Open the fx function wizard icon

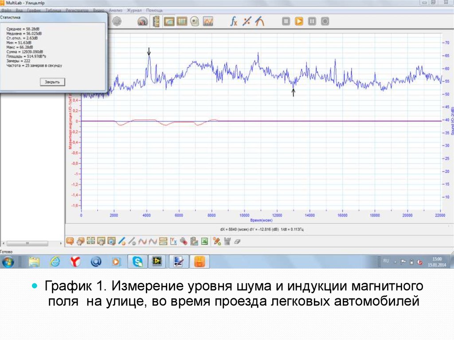pyautogui.click(x=234, y=21)
